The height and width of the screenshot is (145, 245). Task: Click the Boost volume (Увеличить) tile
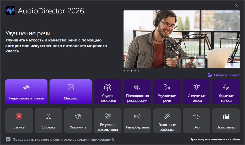pos(78,121)
